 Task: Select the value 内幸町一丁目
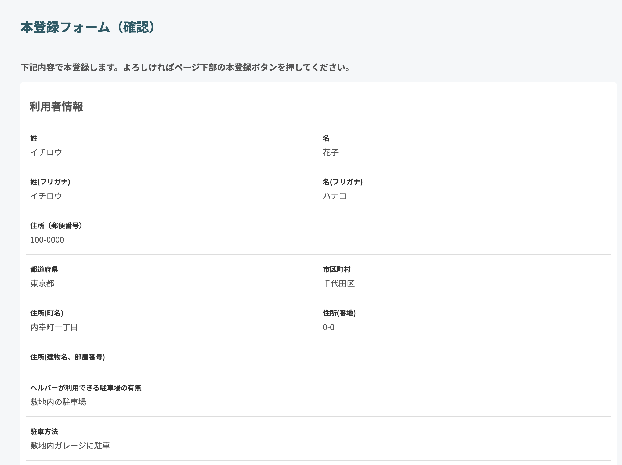click(x=54, y=327)
